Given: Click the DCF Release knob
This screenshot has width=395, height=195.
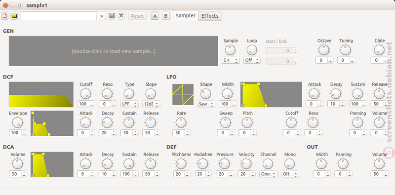Looking at the screenshot, I should pyautogui.click(x=151, y=123).
